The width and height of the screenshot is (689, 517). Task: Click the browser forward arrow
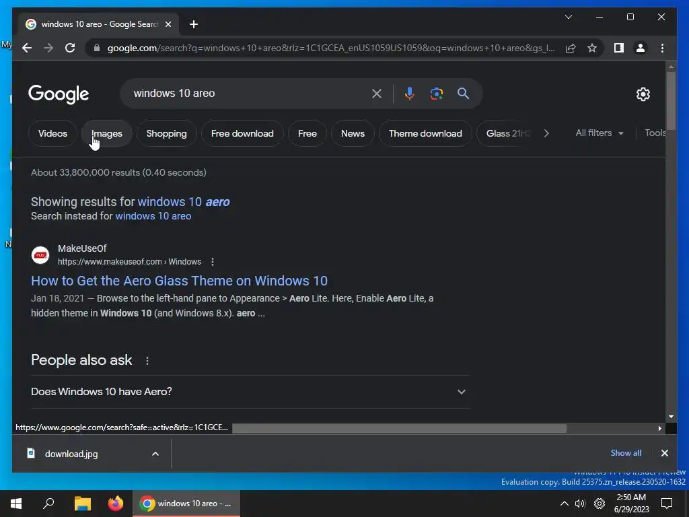[x=48, y=48]
